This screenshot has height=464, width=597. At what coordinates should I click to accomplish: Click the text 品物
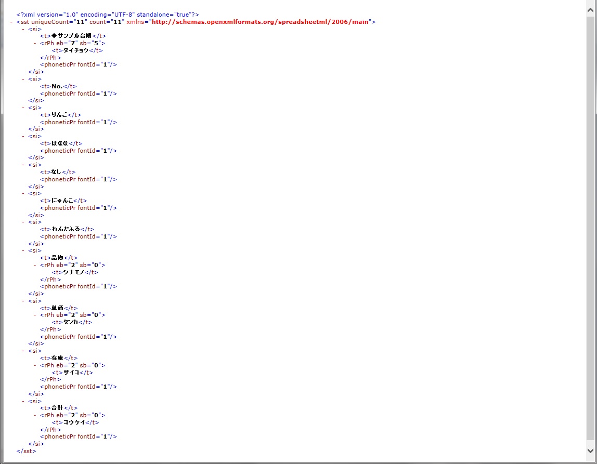tap(57, 258)
